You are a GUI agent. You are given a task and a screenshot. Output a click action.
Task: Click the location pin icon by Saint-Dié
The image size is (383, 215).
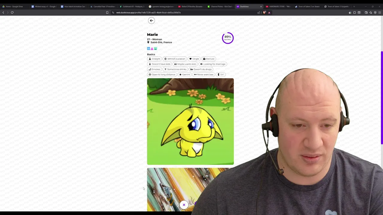coord(148,42)
